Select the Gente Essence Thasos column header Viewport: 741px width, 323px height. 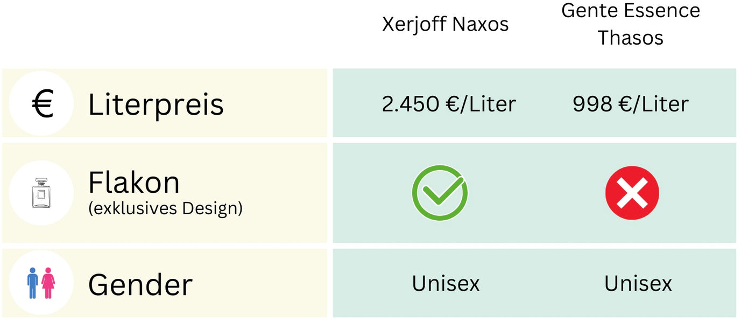631,24
